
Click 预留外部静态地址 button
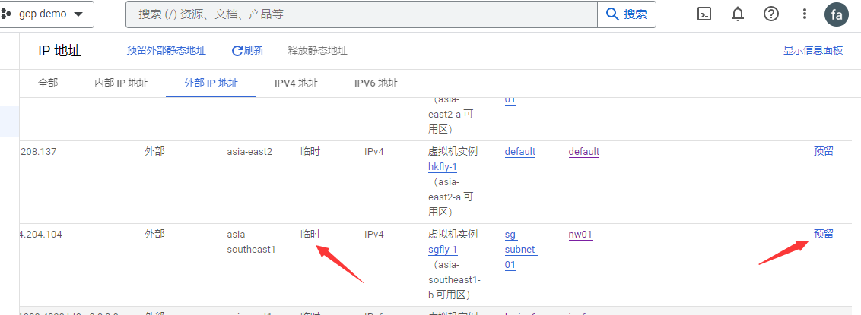coord(166,51)
